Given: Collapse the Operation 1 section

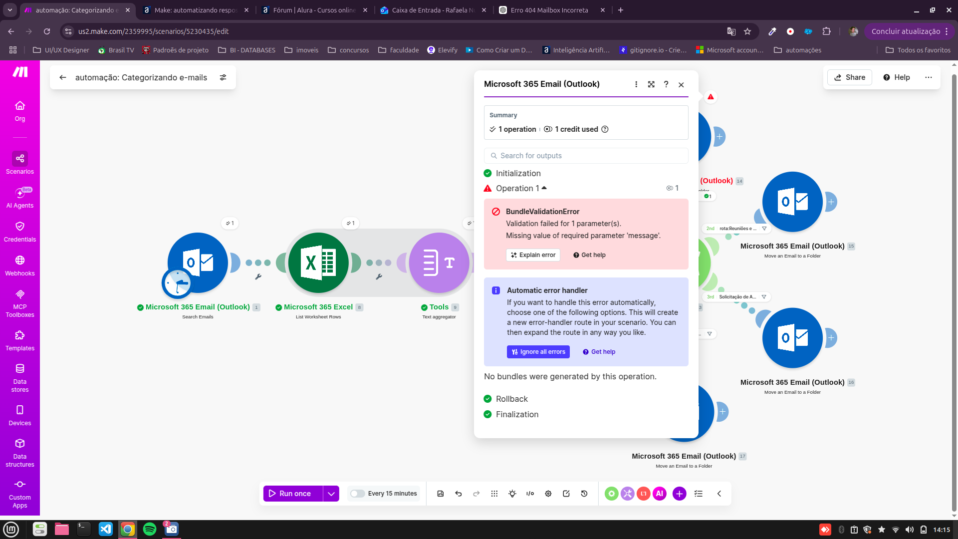Looking at the screenshot, I should coord(521,188).
